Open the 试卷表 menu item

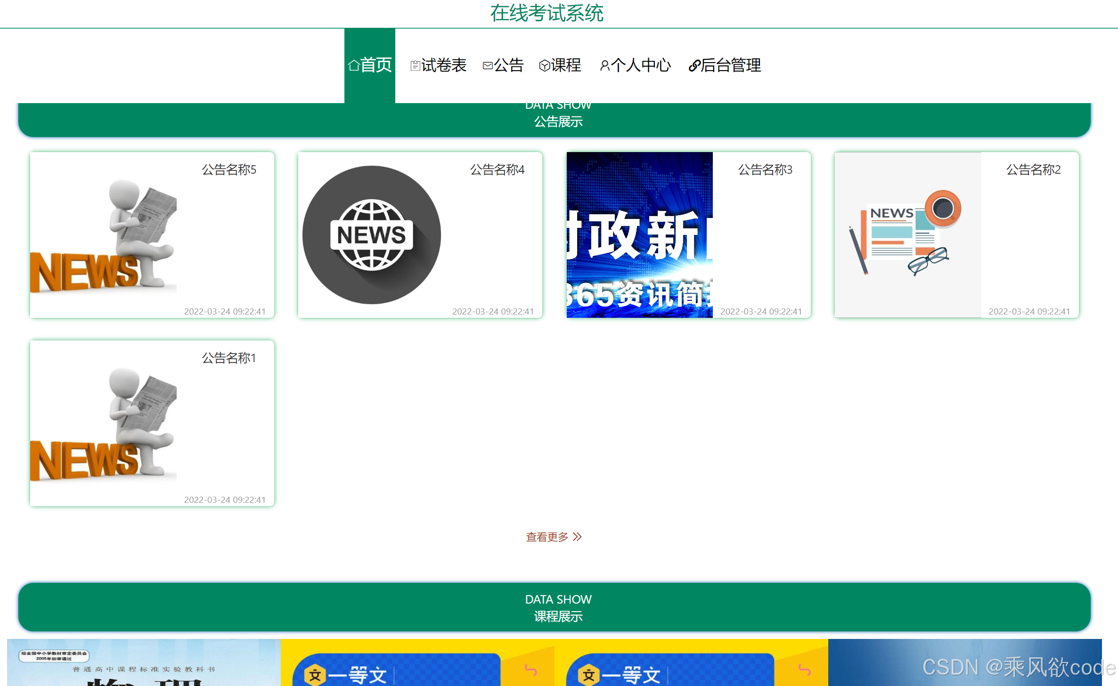click(443, 65)
